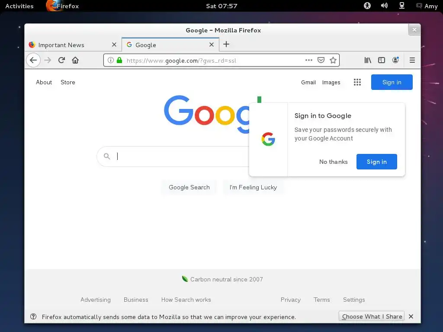443x332 pixels.
Task: Open How Search works link
Action: pyautogui.click(x=186, y=300)
